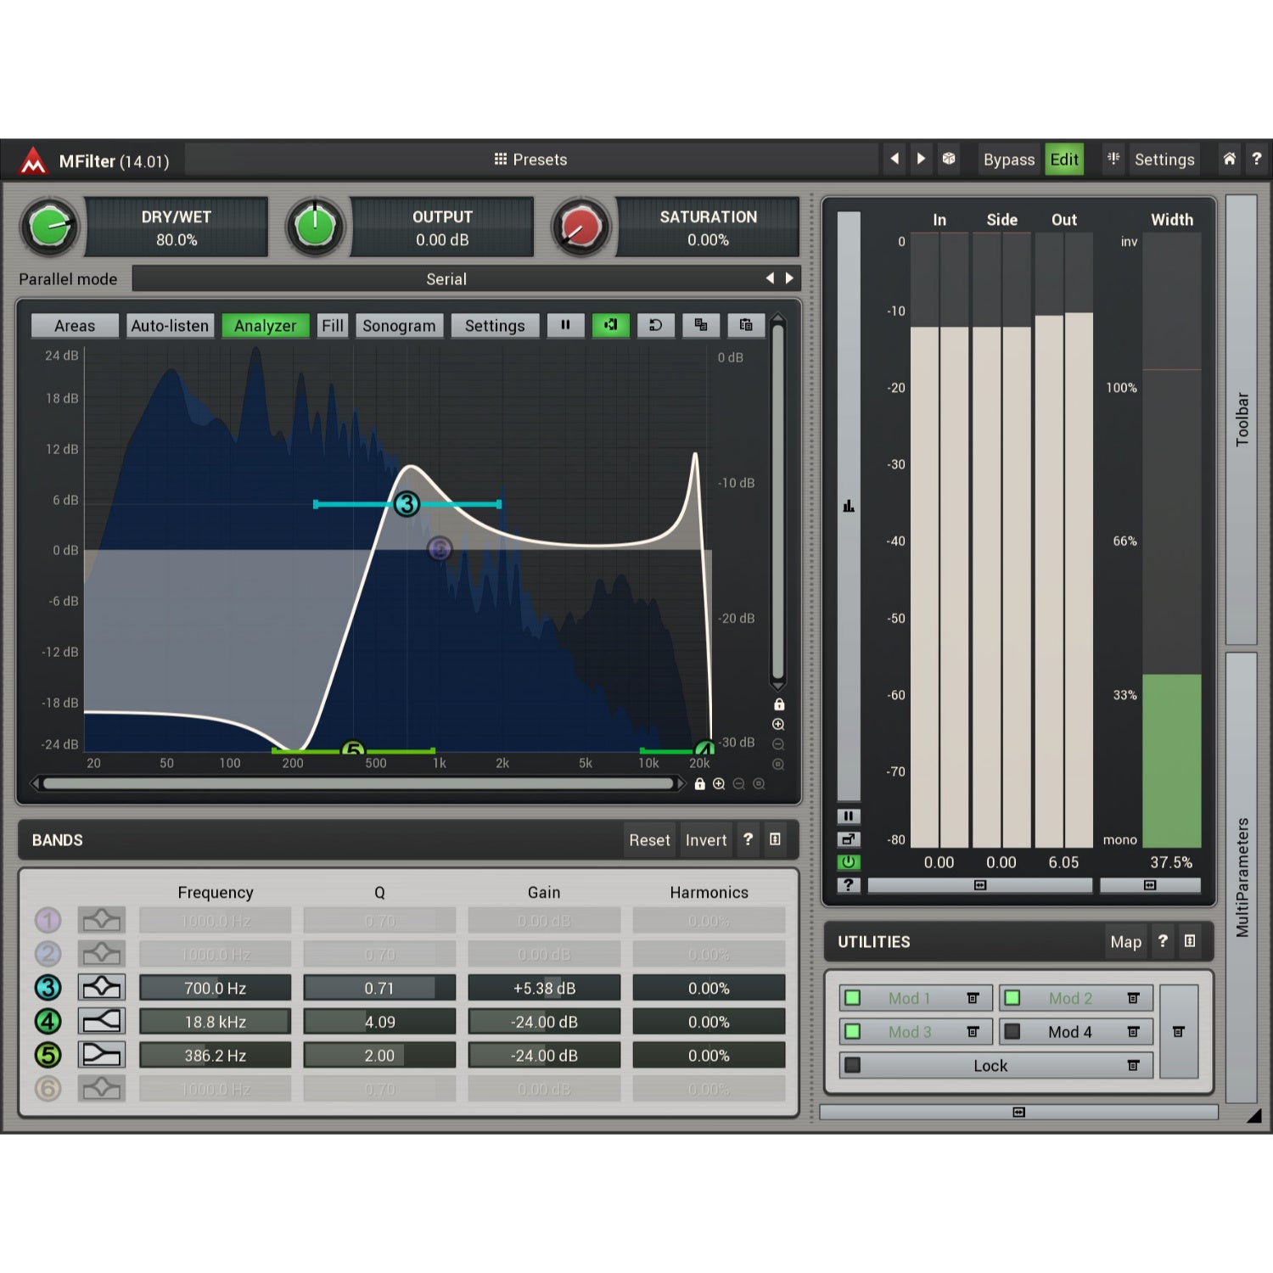Image resolution: width=1273 pixels, height=1273 pixels.
Task: Expand the UTILITIES panel menu icon
Action: coord(1190,941)
